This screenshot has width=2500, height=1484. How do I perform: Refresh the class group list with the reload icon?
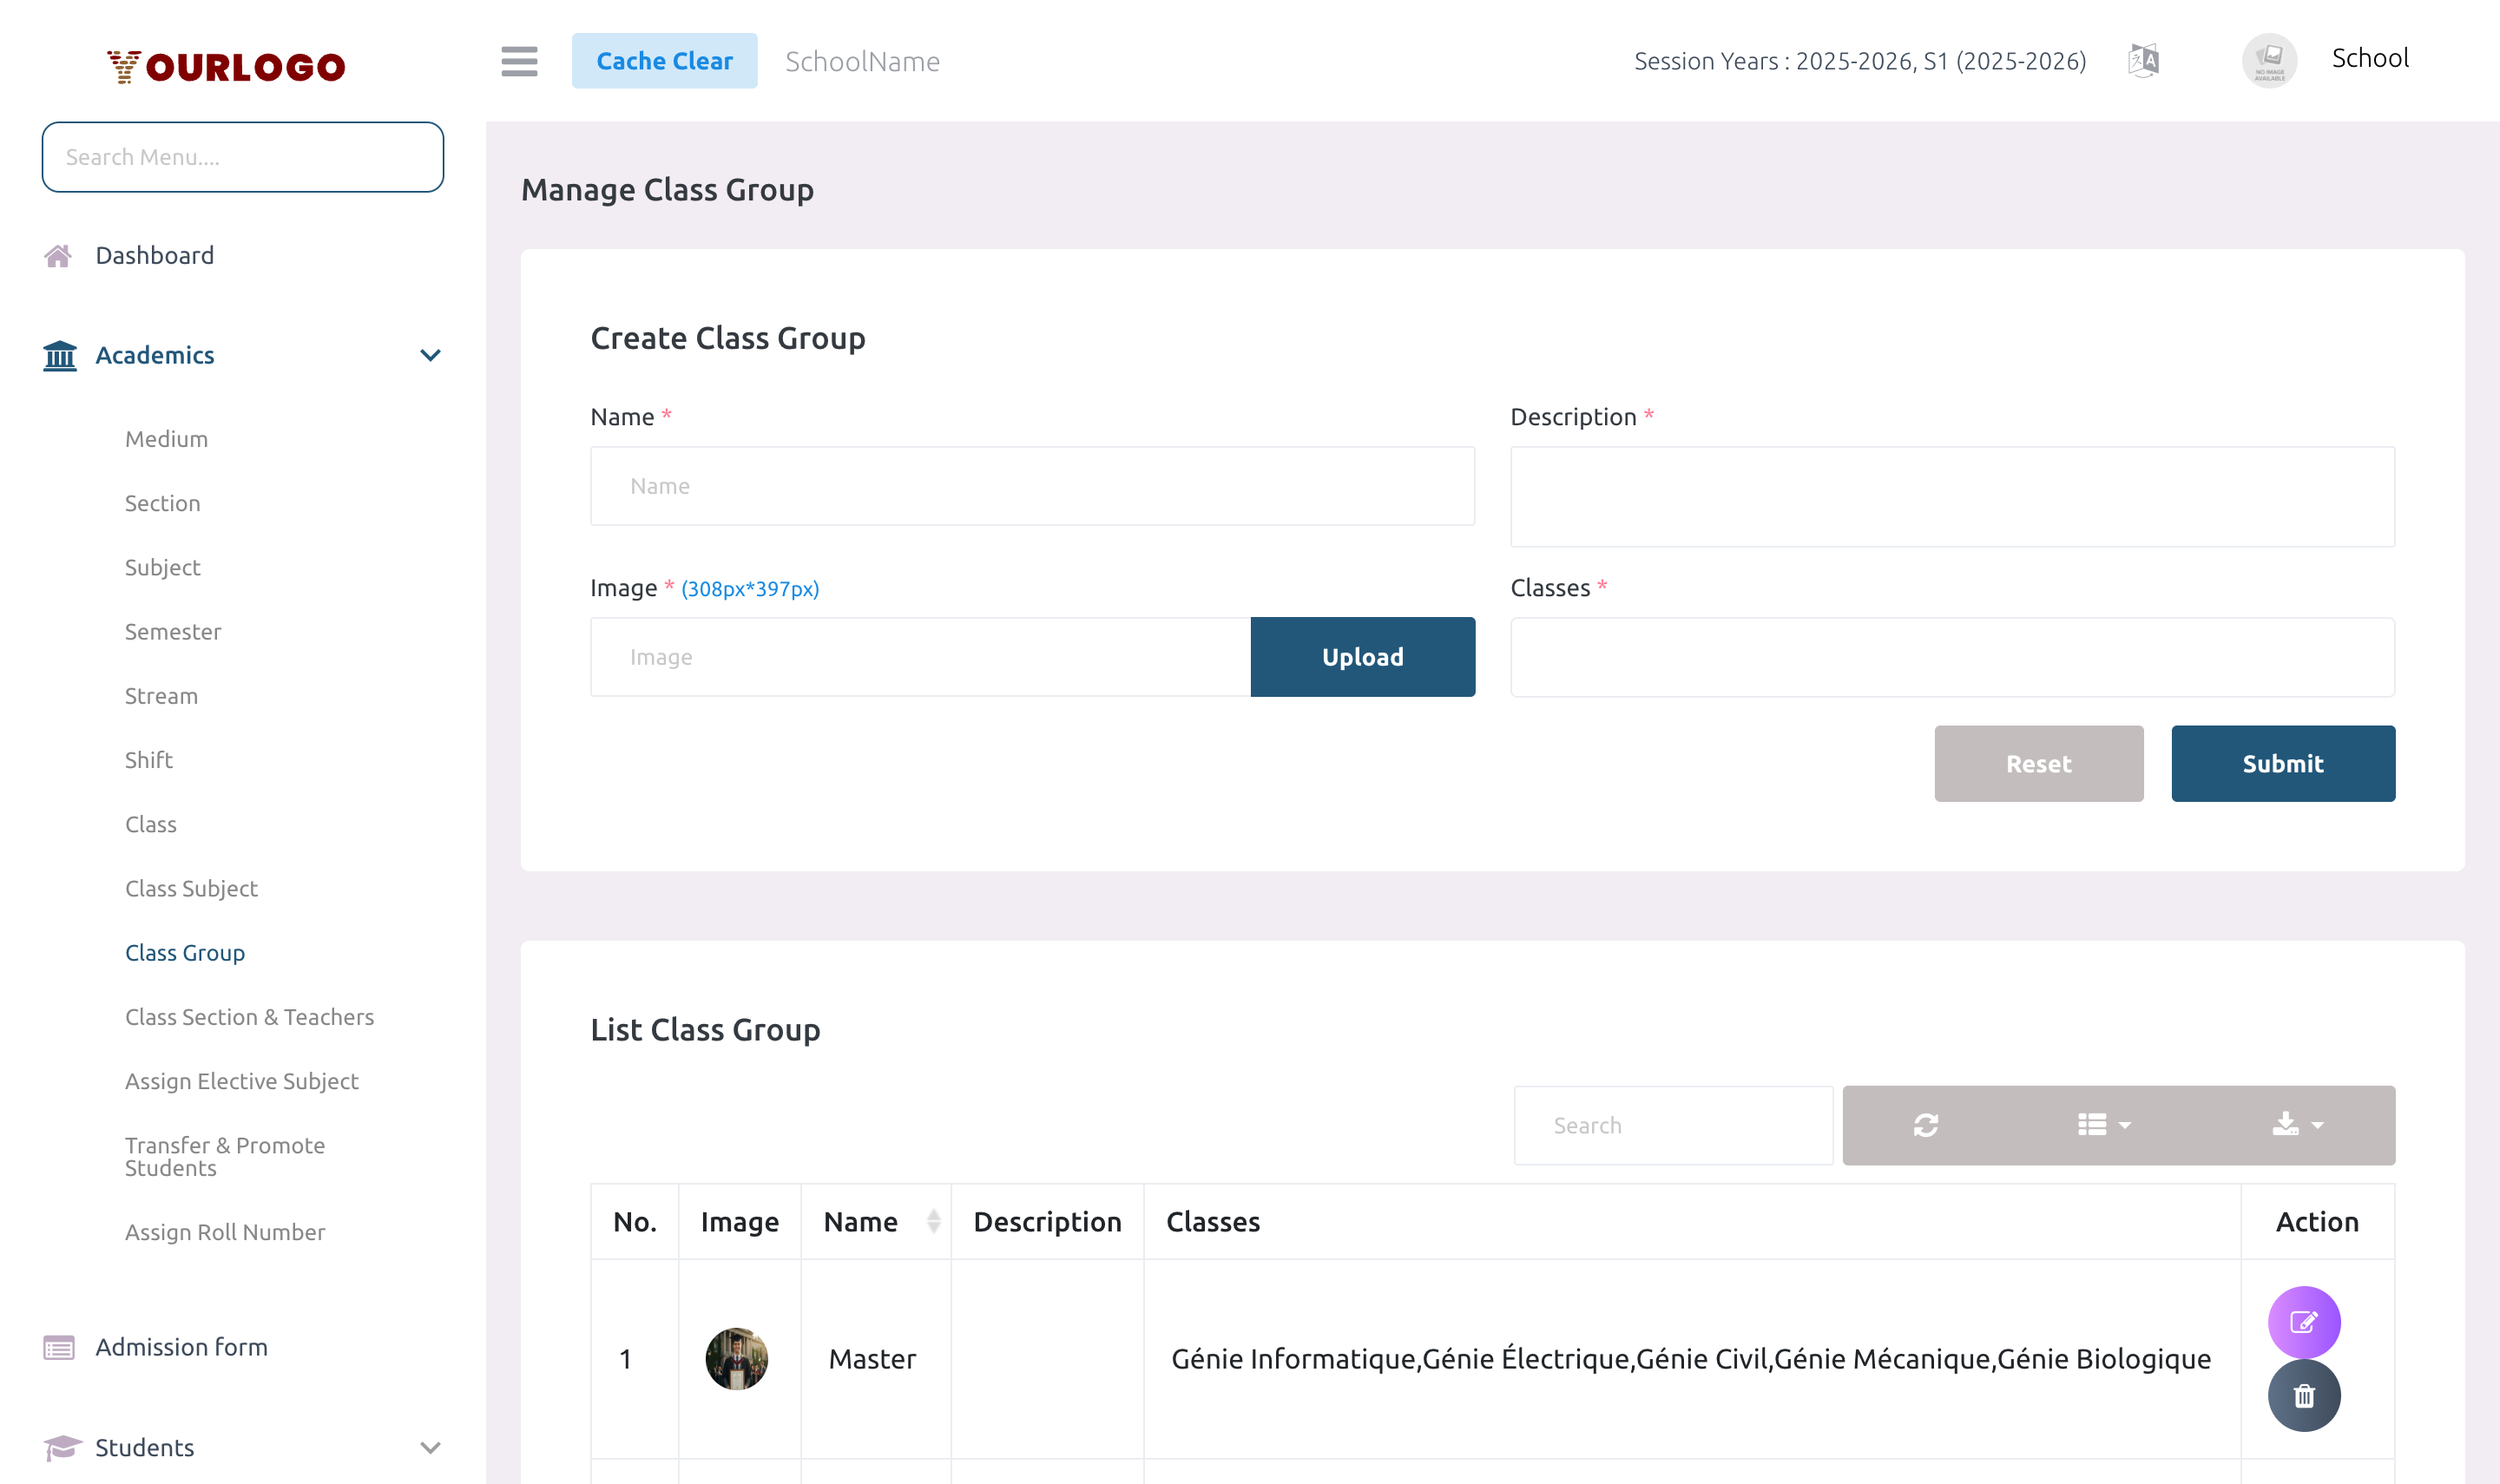pyautogui.click(x=1925, y=1125)
